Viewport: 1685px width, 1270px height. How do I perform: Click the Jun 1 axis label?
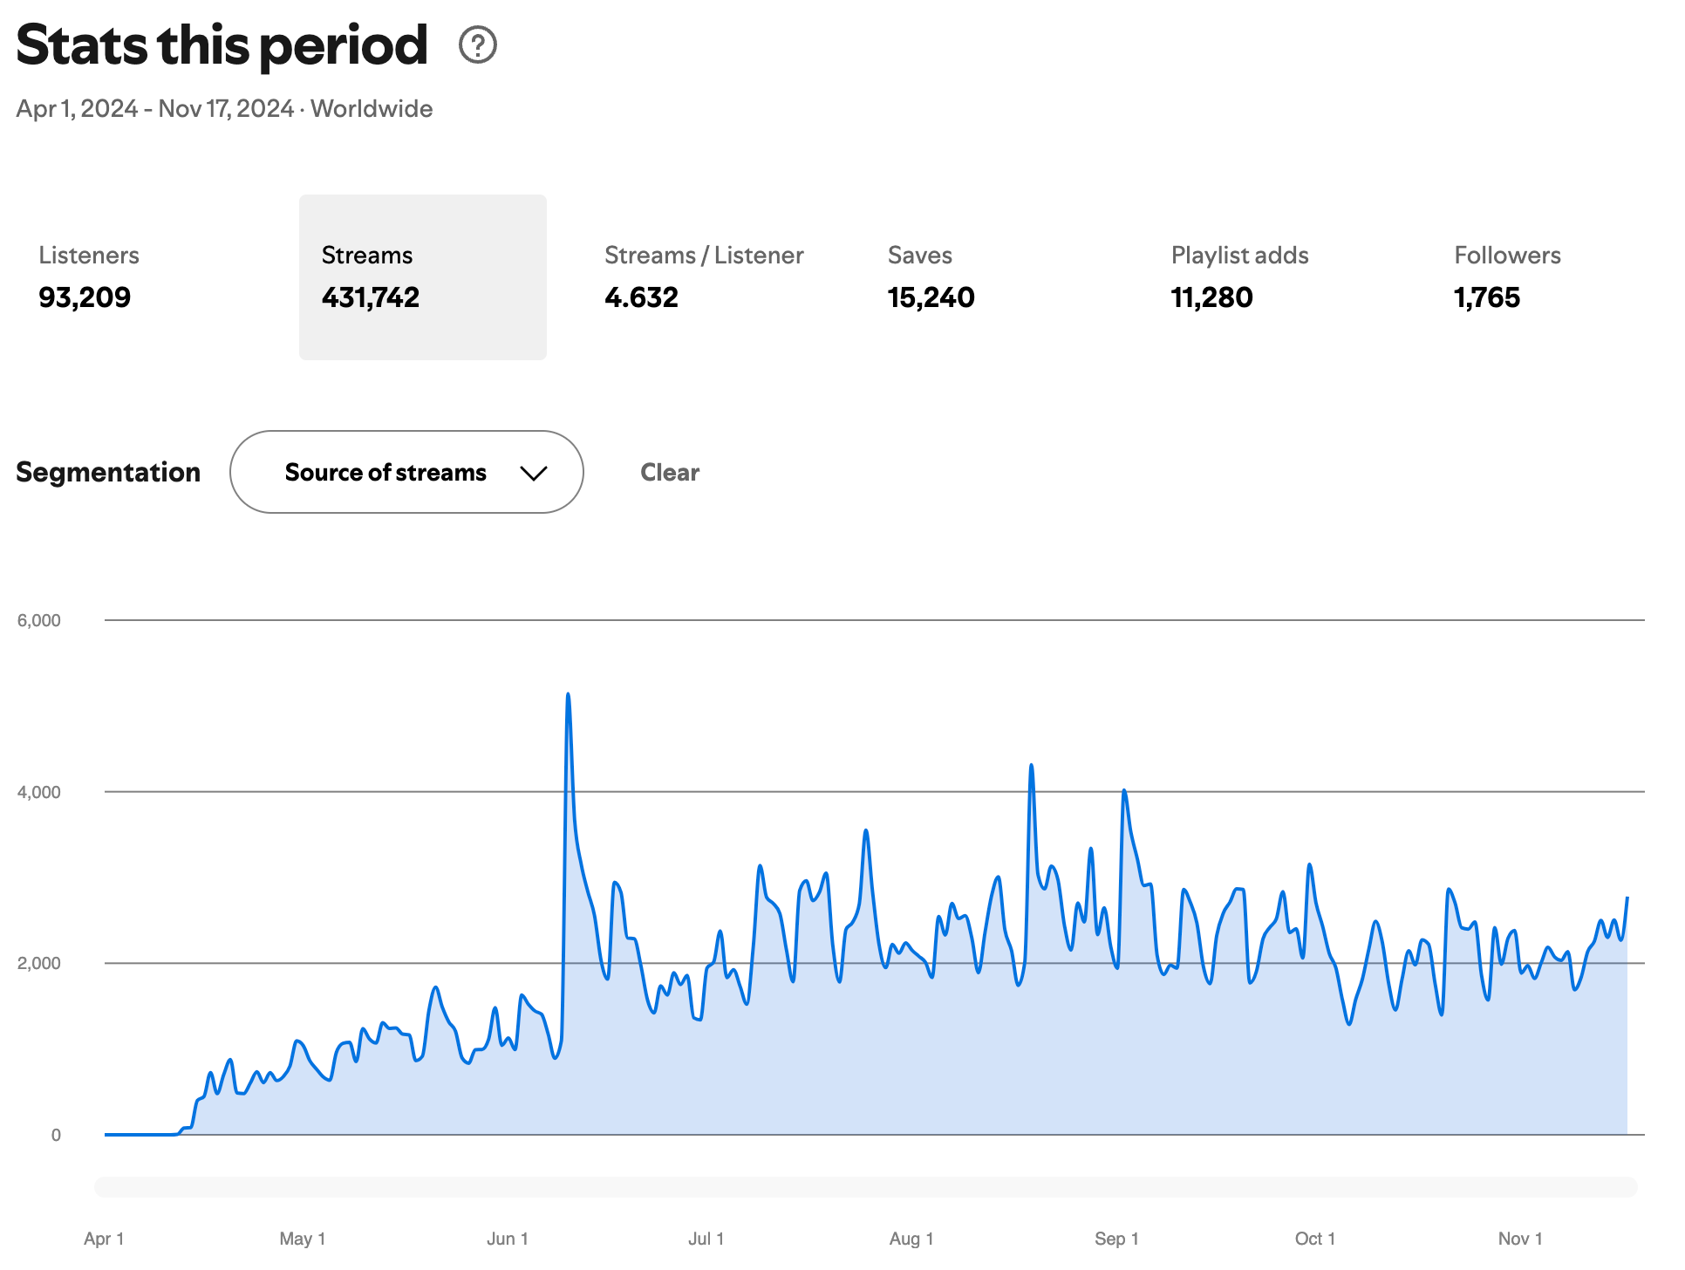pyautogui.click(x=507, y=1239)
